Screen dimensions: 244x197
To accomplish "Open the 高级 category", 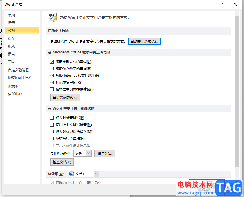I will point(22,62).
